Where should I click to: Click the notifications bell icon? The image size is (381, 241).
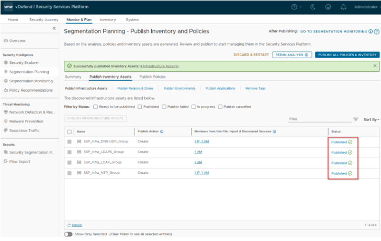[343, 7]
